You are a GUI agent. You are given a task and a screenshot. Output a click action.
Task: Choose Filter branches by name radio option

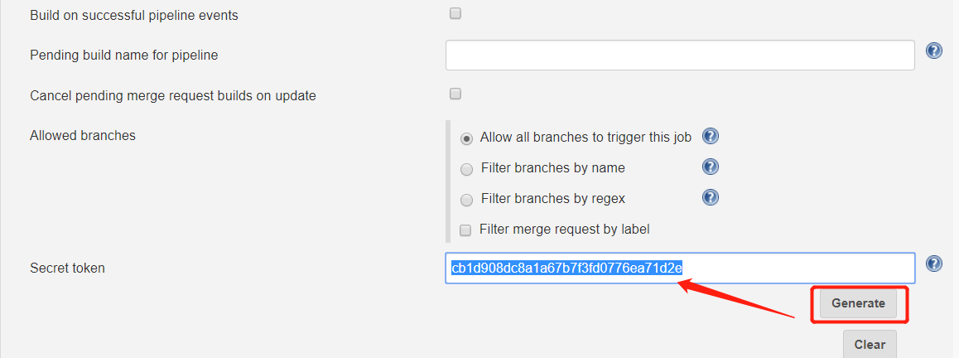[x=467, y=169]
